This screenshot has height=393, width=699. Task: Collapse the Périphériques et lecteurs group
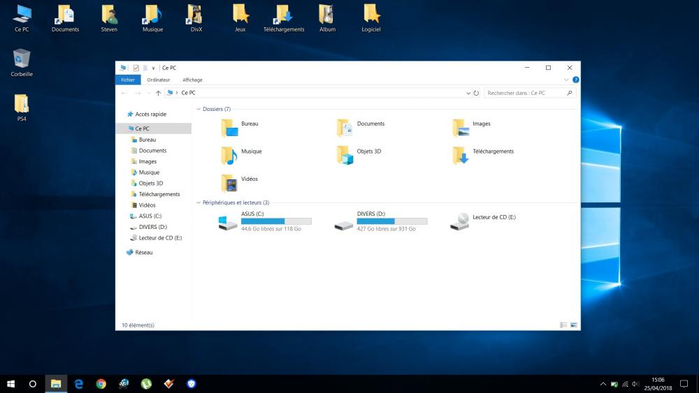point(199,202)
